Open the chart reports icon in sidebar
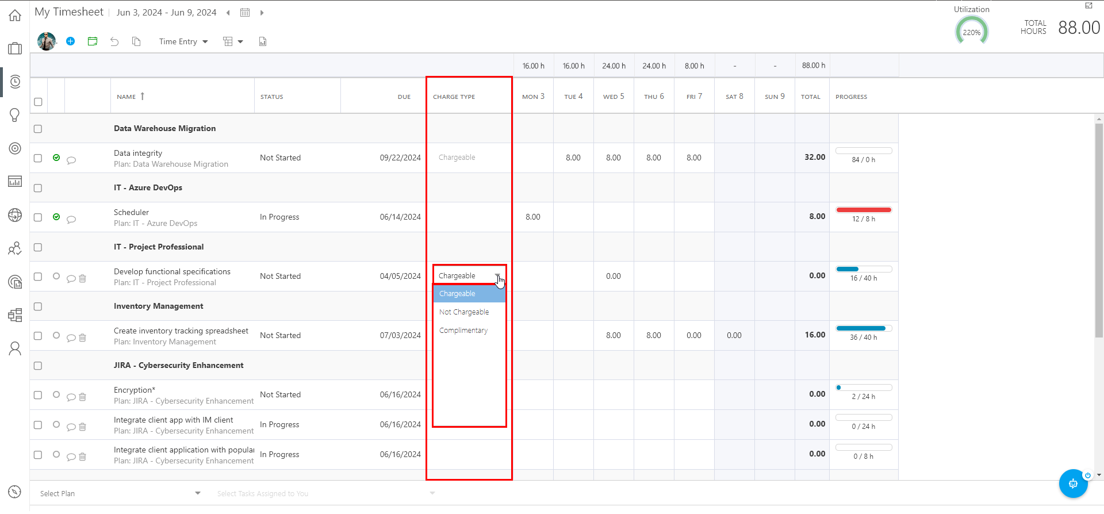 15,182
